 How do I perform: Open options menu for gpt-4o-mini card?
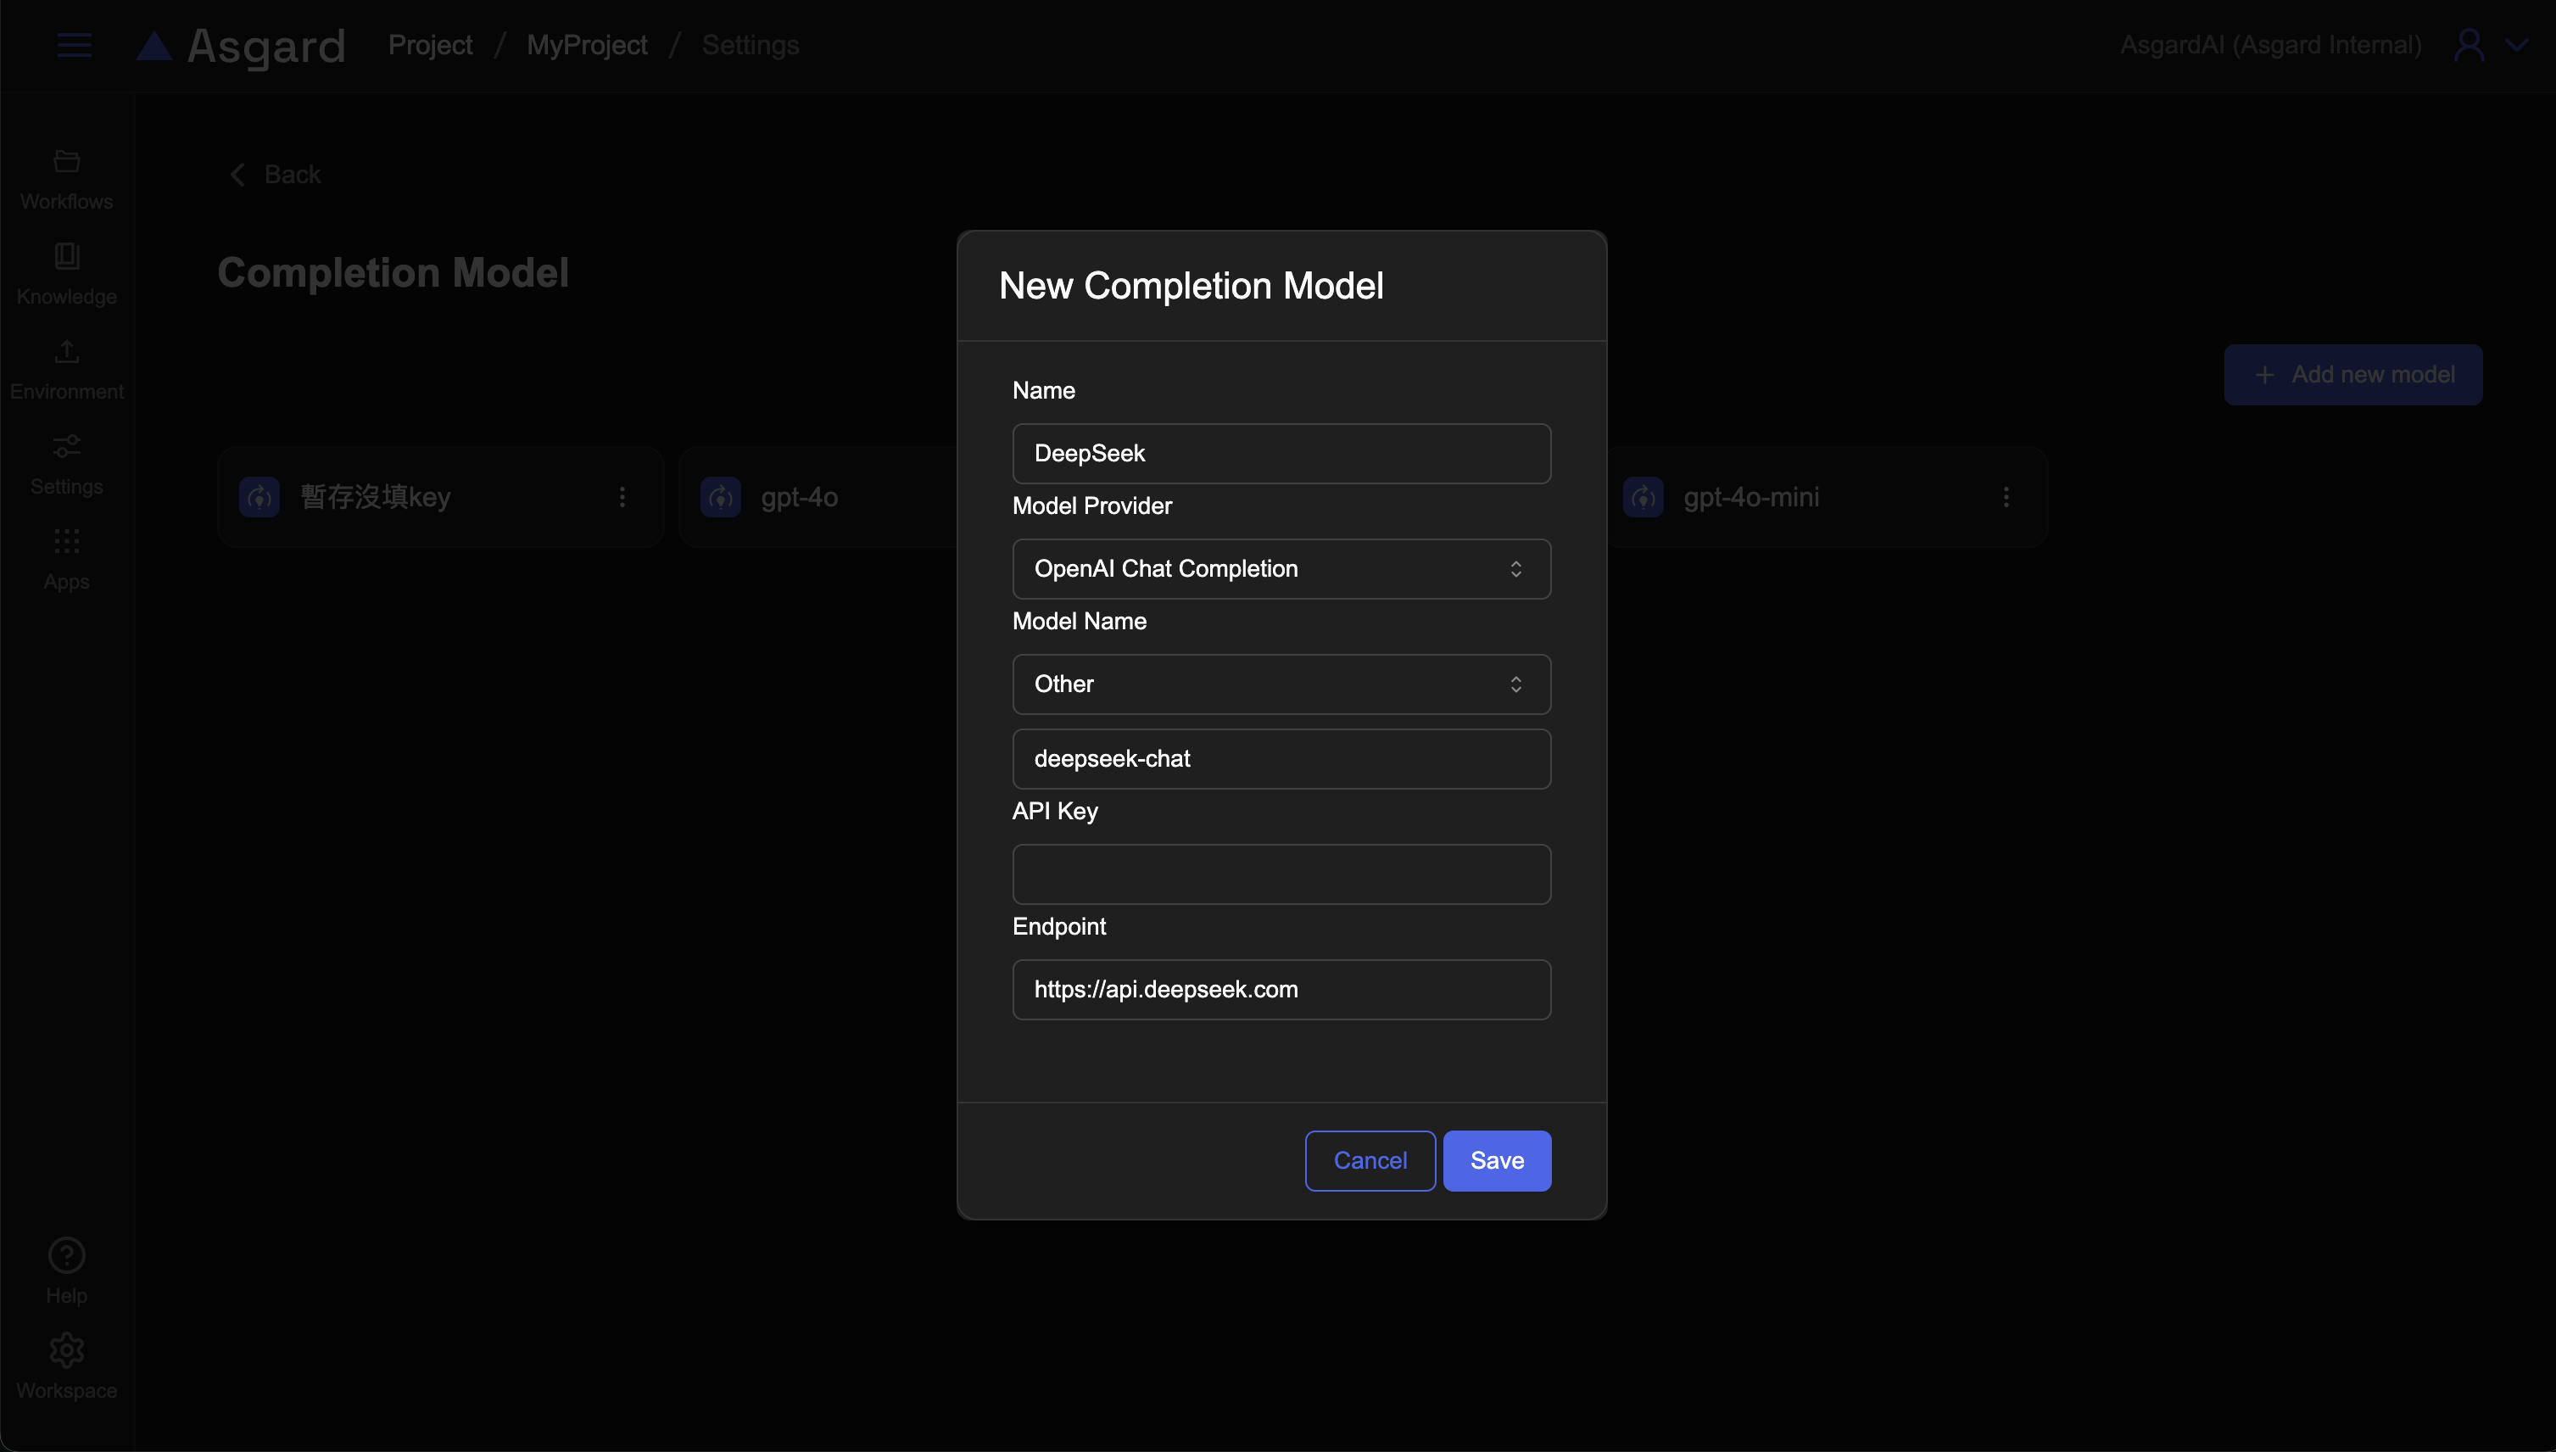point(2006,497)
